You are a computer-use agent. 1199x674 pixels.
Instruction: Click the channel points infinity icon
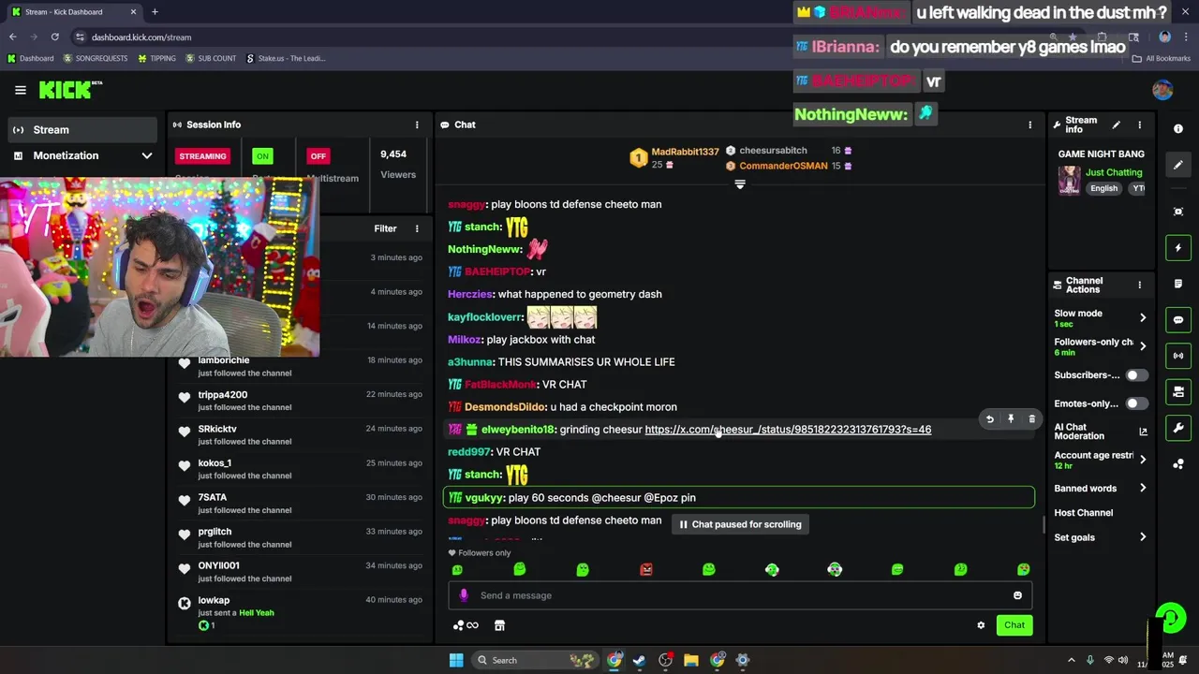pyautogui.click(x=466, y=625)
